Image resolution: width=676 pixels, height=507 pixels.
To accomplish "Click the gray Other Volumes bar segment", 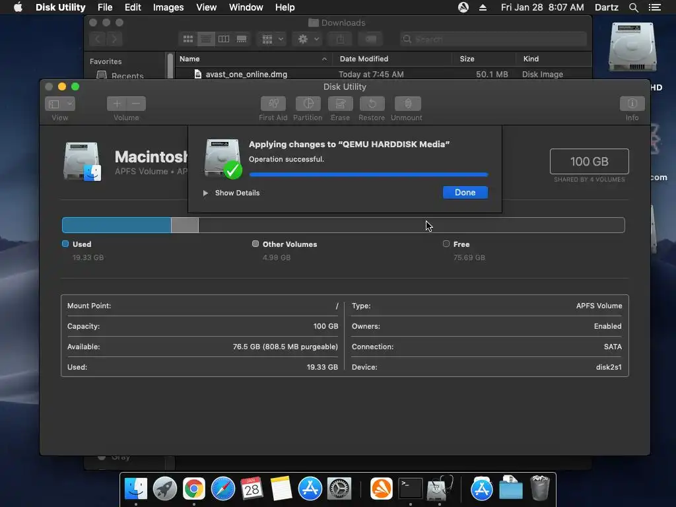I will coord(185,225).
